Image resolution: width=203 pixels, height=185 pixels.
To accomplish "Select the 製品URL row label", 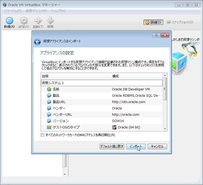I will point(59,102).
